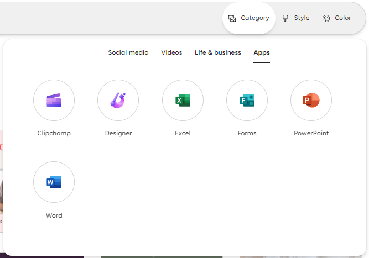This screenshot has height=258, width=369.
Task: Select the Clipchamp app icon
Action: tap(54, 101)
